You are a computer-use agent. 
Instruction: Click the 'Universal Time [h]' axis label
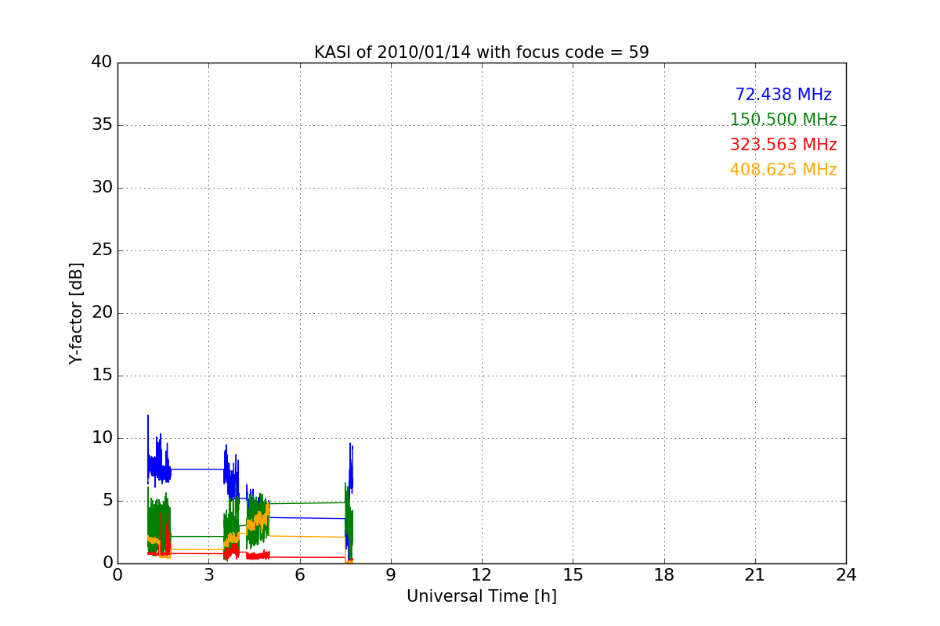point(482,596)
